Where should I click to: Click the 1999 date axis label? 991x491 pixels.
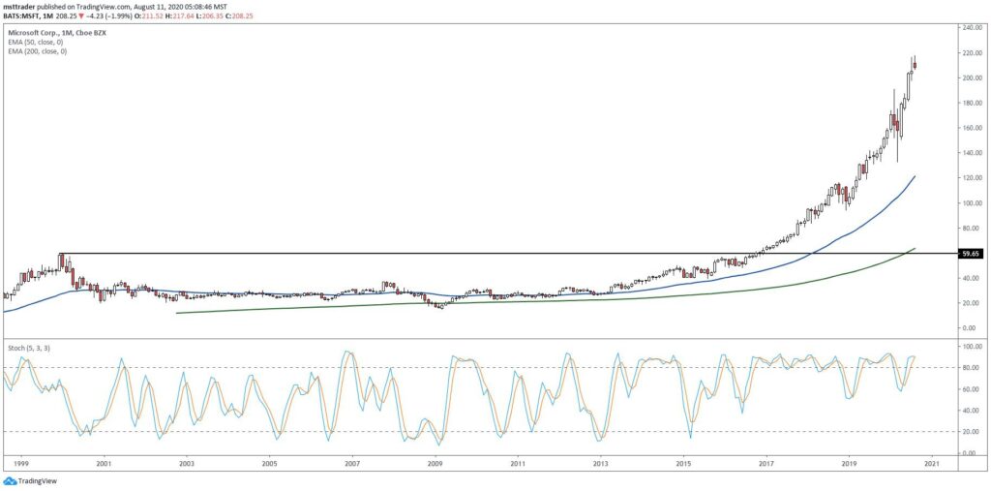[21, 464]
